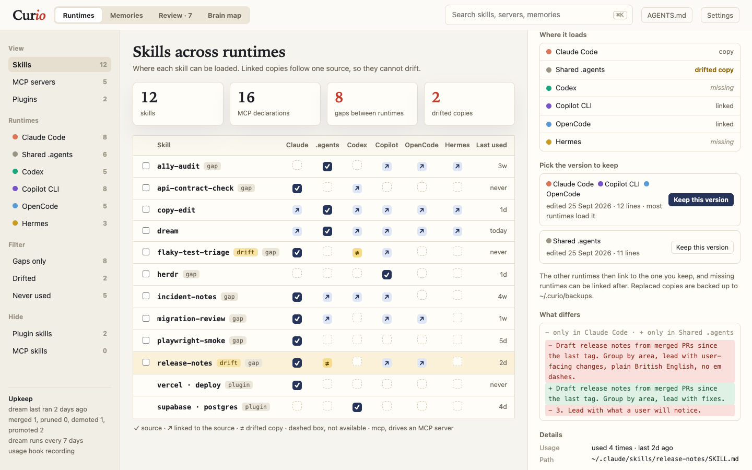Filter to Never used skills

click(x=60, y=296)
